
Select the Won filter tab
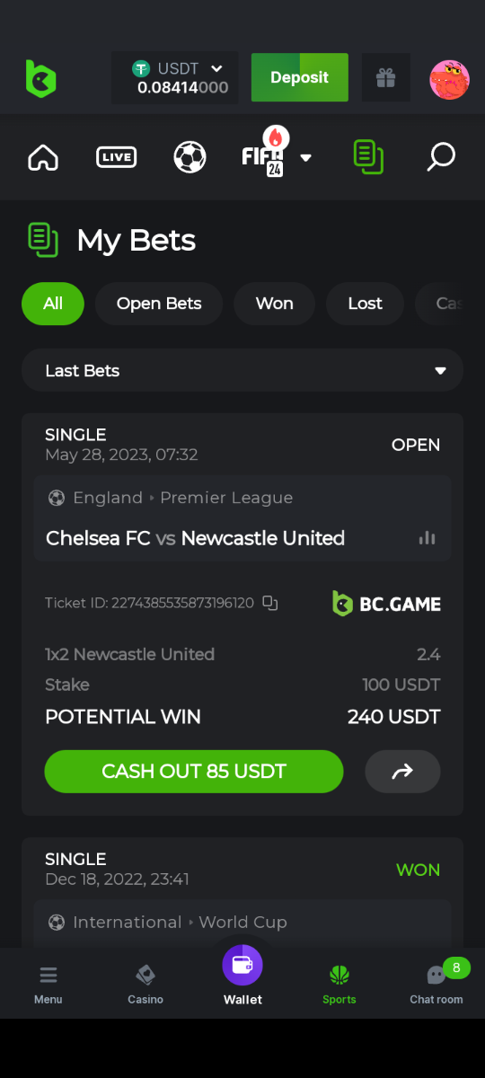point(275,304)
